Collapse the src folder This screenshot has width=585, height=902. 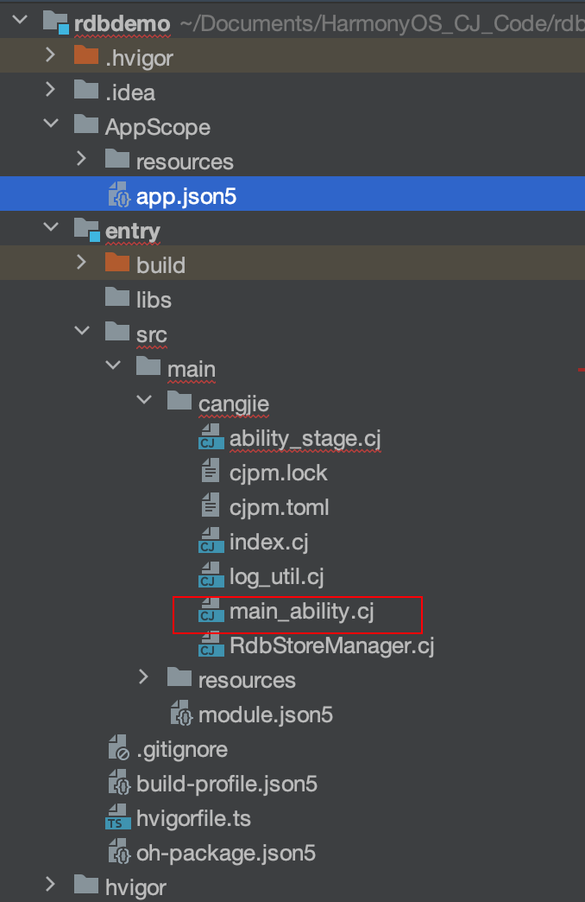[x=82, y=333]
